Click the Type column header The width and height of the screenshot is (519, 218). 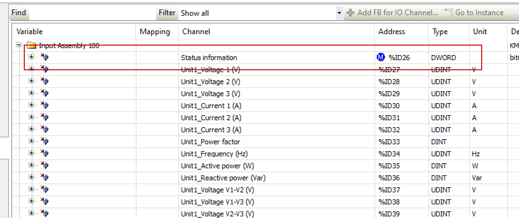coord(440,32)
